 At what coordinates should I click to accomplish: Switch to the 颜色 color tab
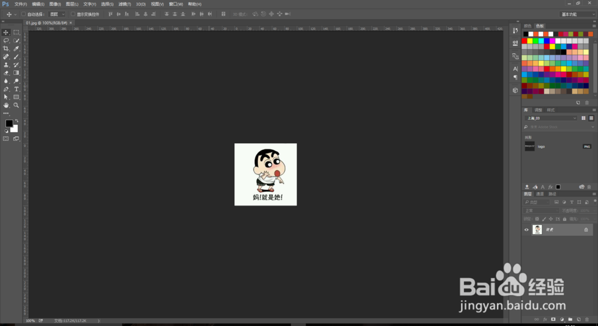click(527, 26)
